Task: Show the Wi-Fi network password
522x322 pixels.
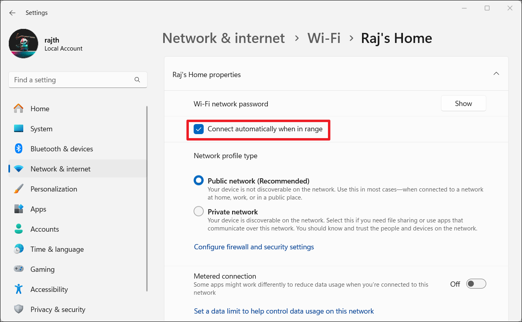Action: tap(463, 104)
